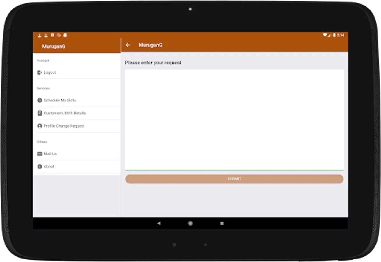Tap Android back navigation triangle

point(159,223)
